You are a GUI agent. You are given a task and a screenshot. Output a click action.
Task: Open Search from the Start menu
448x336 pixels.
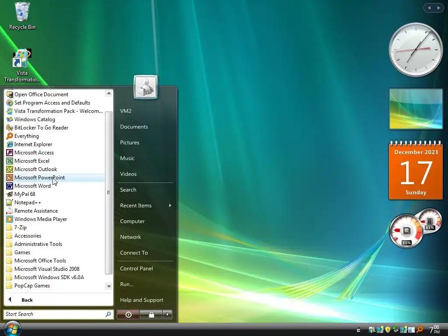pyautogui.click(x=145, y=189)
